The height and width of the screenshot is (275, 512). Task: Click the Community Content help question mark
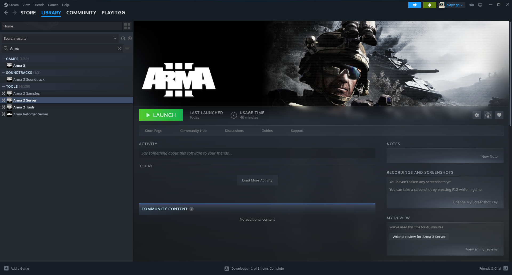191,209
